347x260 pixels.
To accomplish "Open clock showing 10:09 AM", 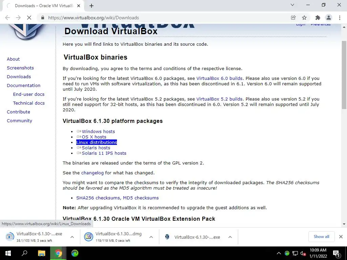I will coord(318,253).
